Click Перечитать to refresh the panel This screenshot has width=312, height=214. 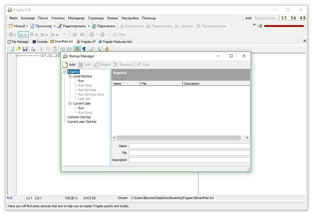click(x=103, y=26)
